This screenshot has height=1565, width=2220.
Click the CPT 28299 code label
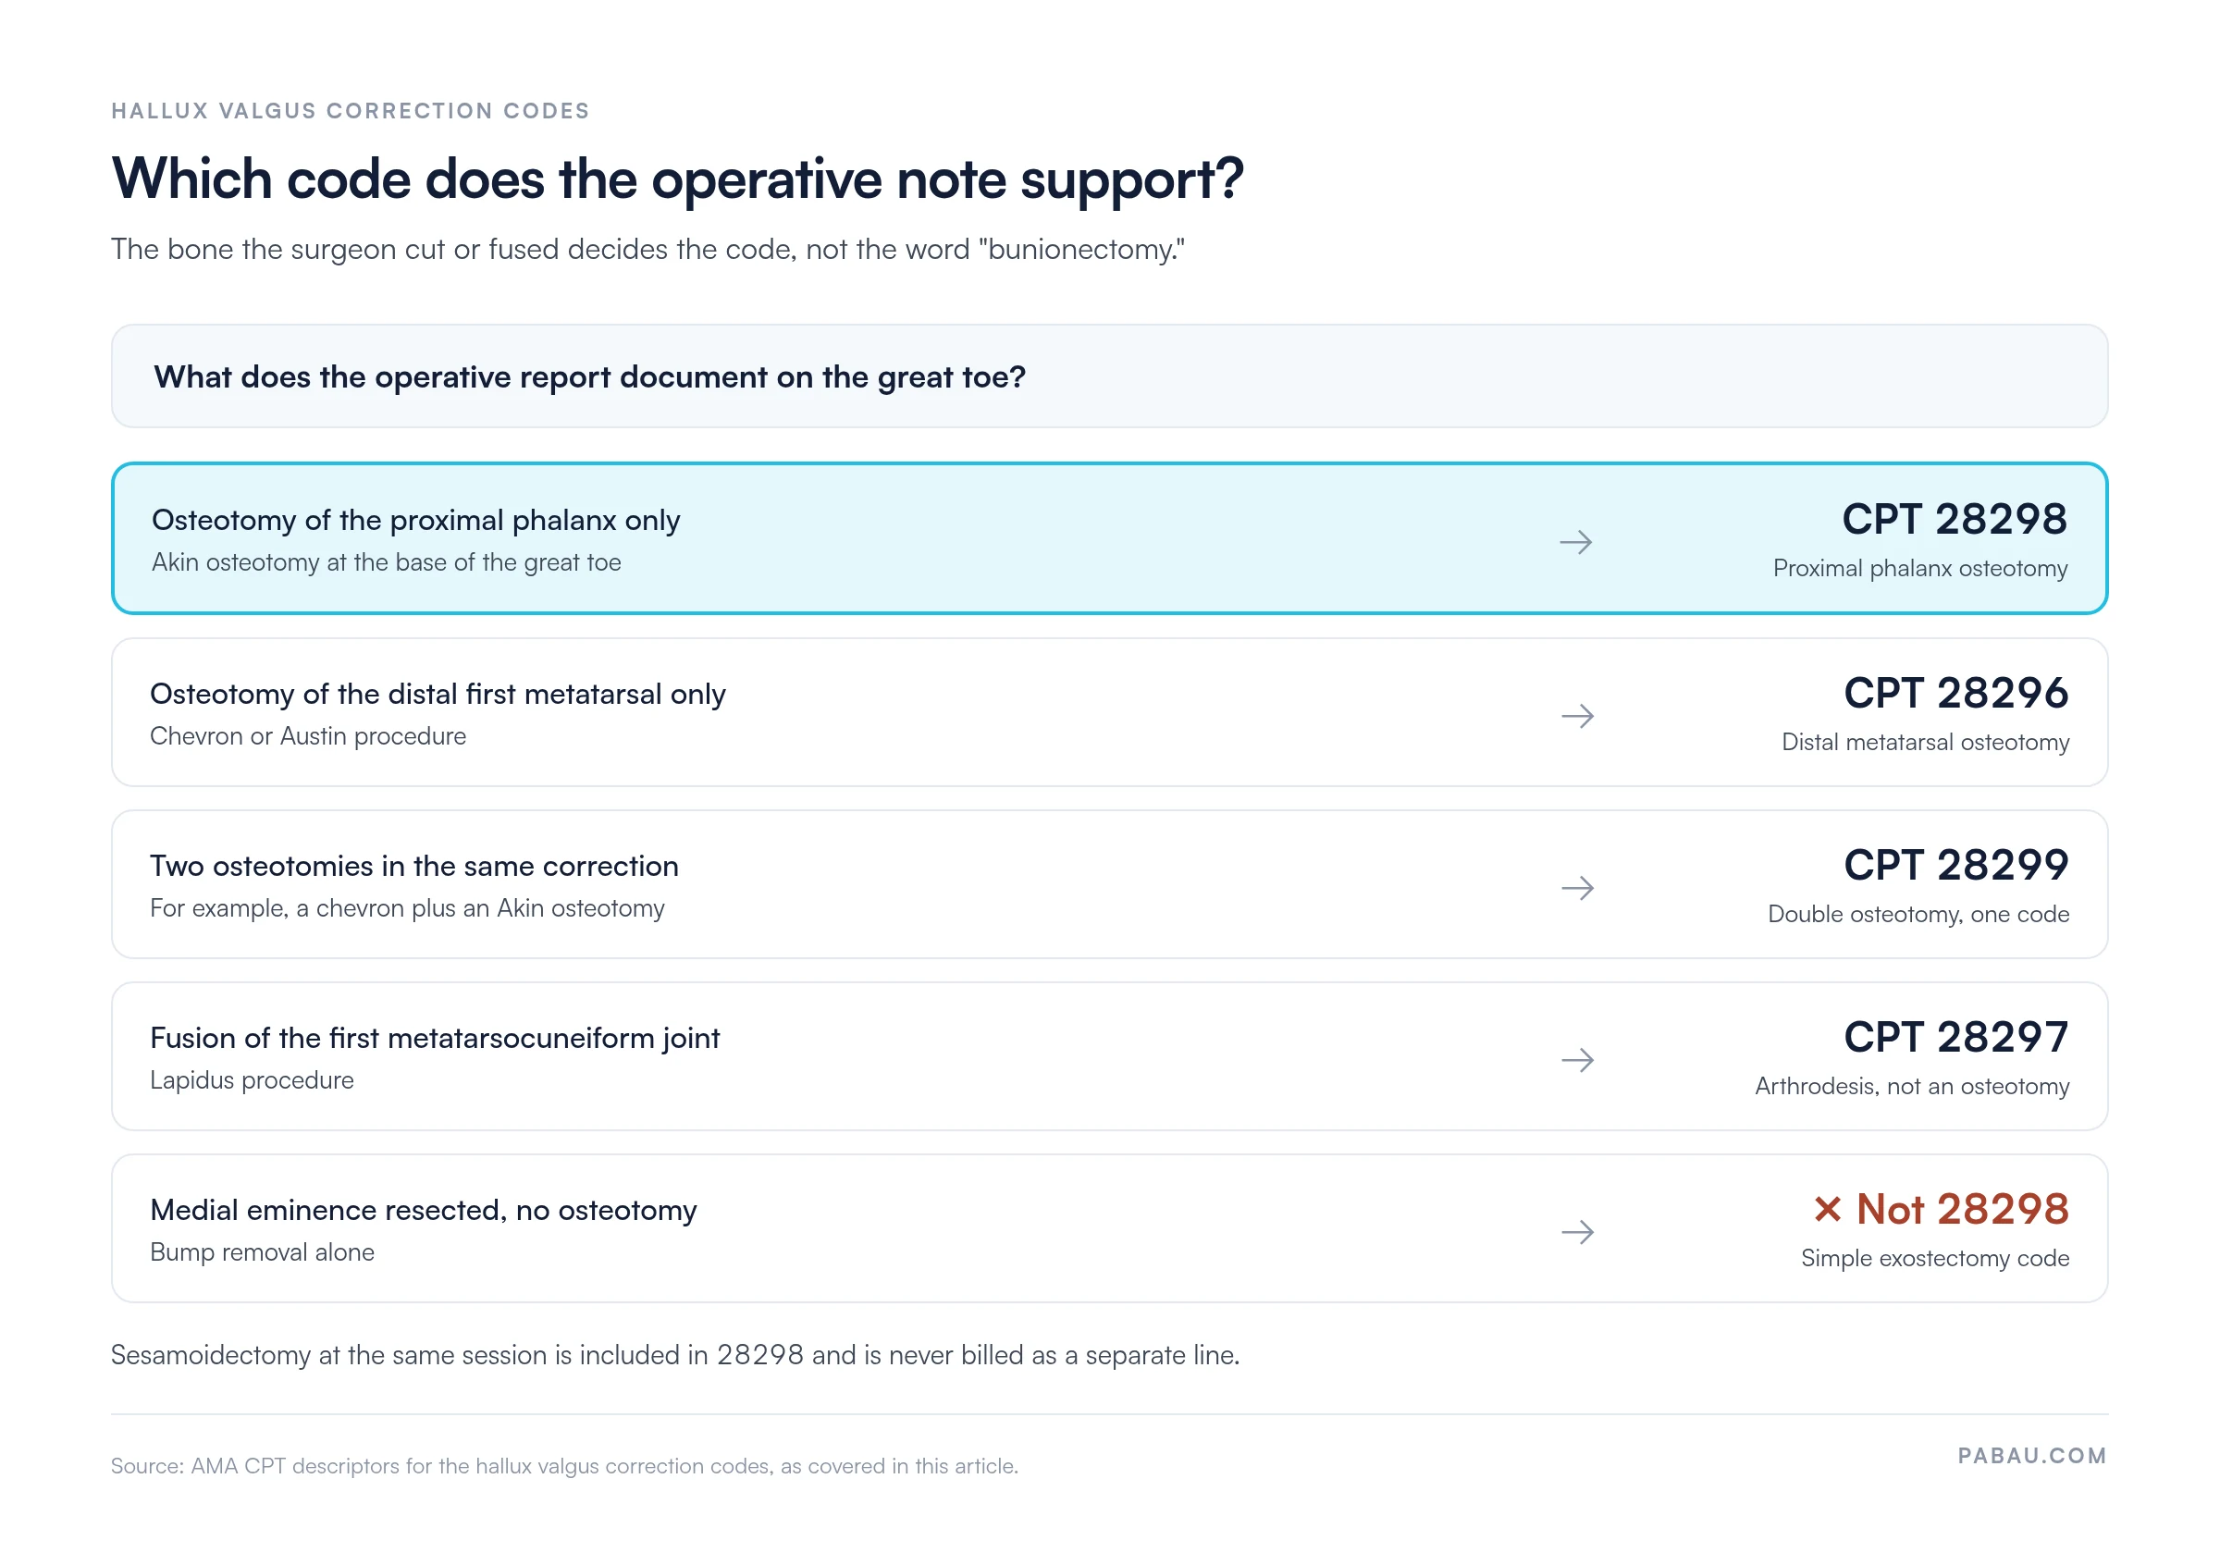click(1955, 865)
